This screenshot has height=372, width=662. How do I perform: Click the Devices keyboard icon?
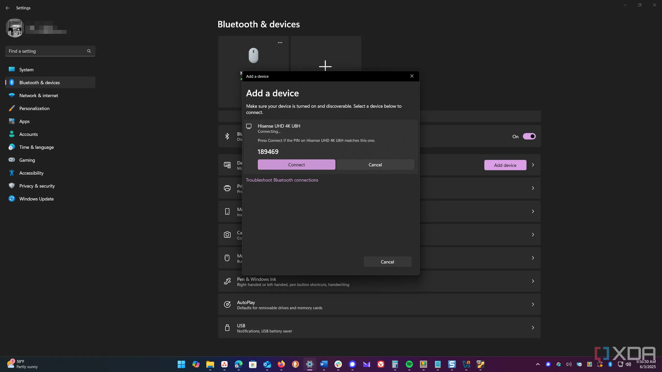click(x=227, y=165)
